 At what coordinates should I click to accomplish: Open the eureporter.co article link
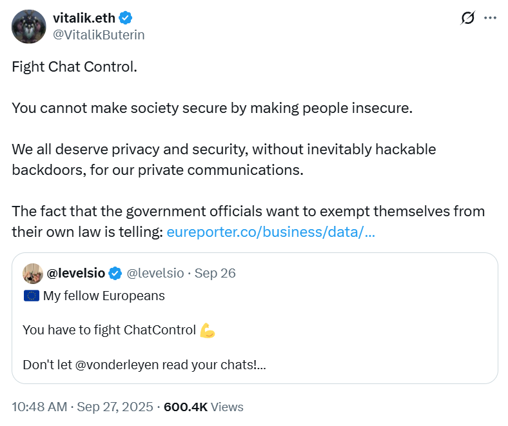(271, 232)
